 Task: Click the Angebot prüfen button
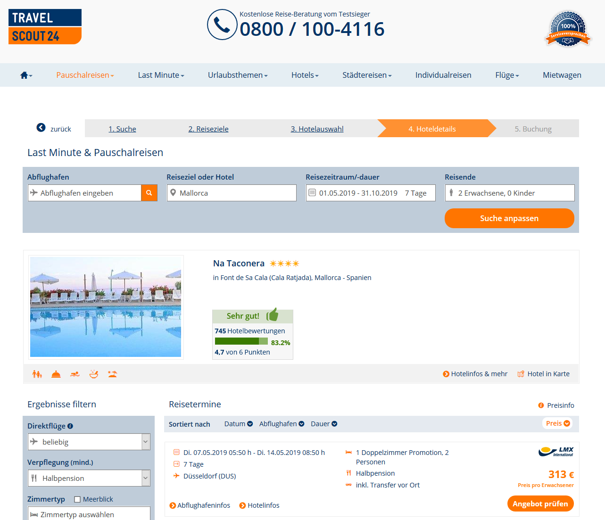(540, 503)
